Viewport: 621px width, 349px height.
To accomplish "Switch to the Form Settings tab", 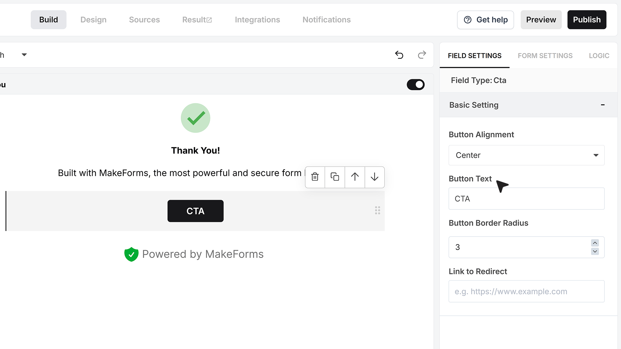I will click(x=545, y=56).
